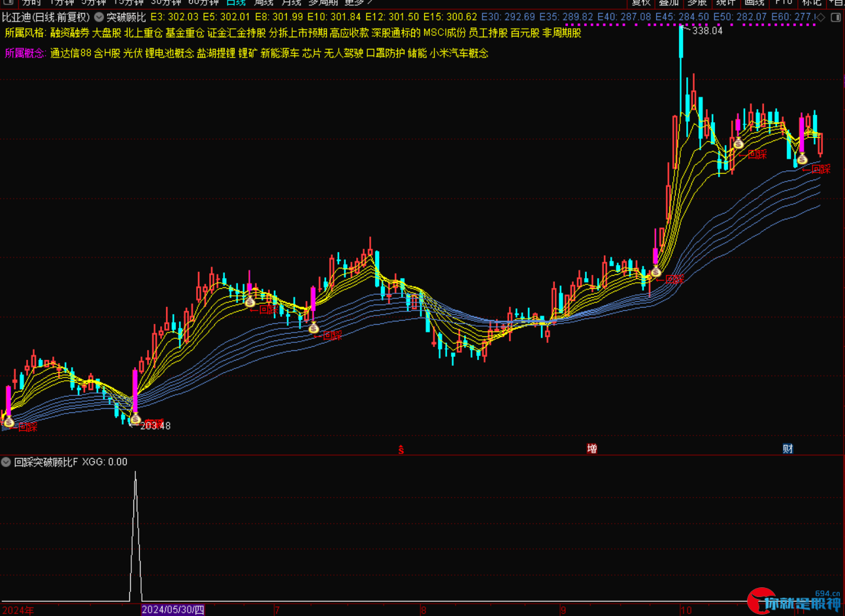The image size is (845, 616).
Task: Click the 分拆上市预期 style tag
Action: [298, 33]
